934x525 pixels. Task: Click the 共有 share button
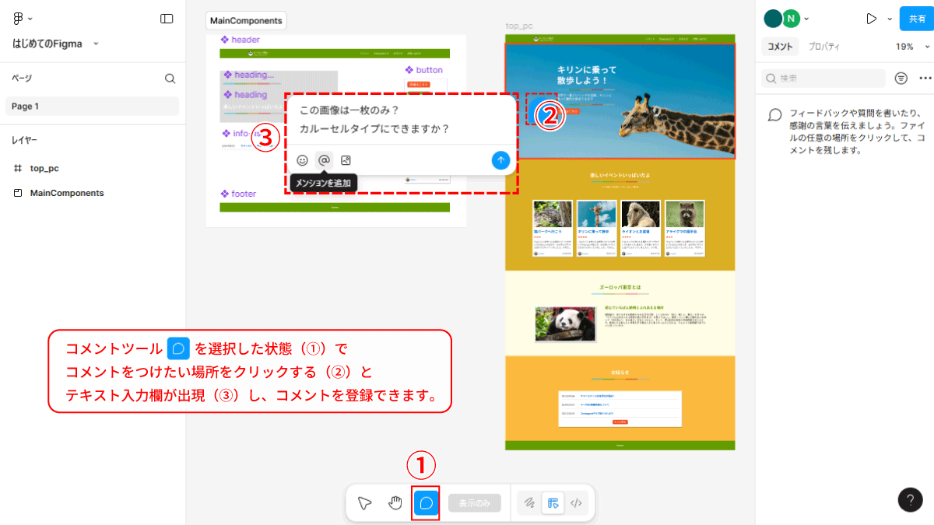click(x=917, y=19)
